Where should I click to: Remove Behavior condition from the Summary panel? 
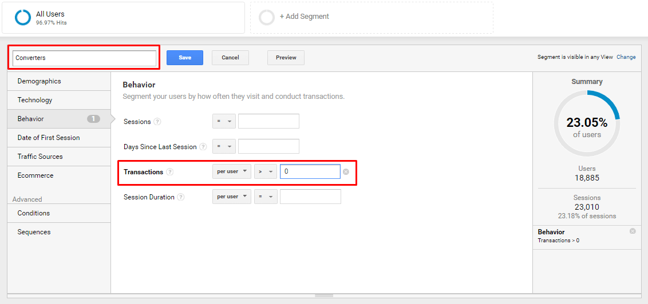[x=633, y=231]
